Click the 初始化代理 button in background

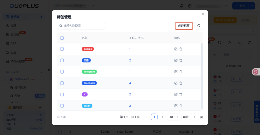pyautogui.click(x=233, y=66)
